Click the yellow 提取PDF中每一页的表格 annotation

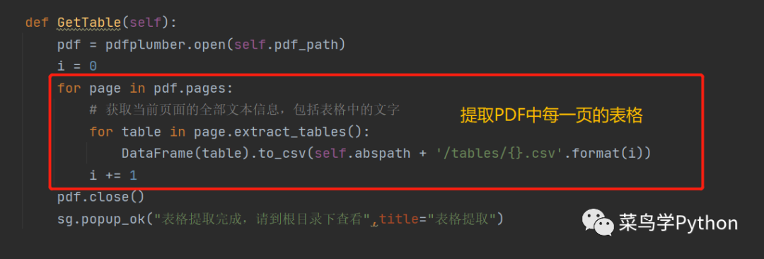(x=552, y=115)
